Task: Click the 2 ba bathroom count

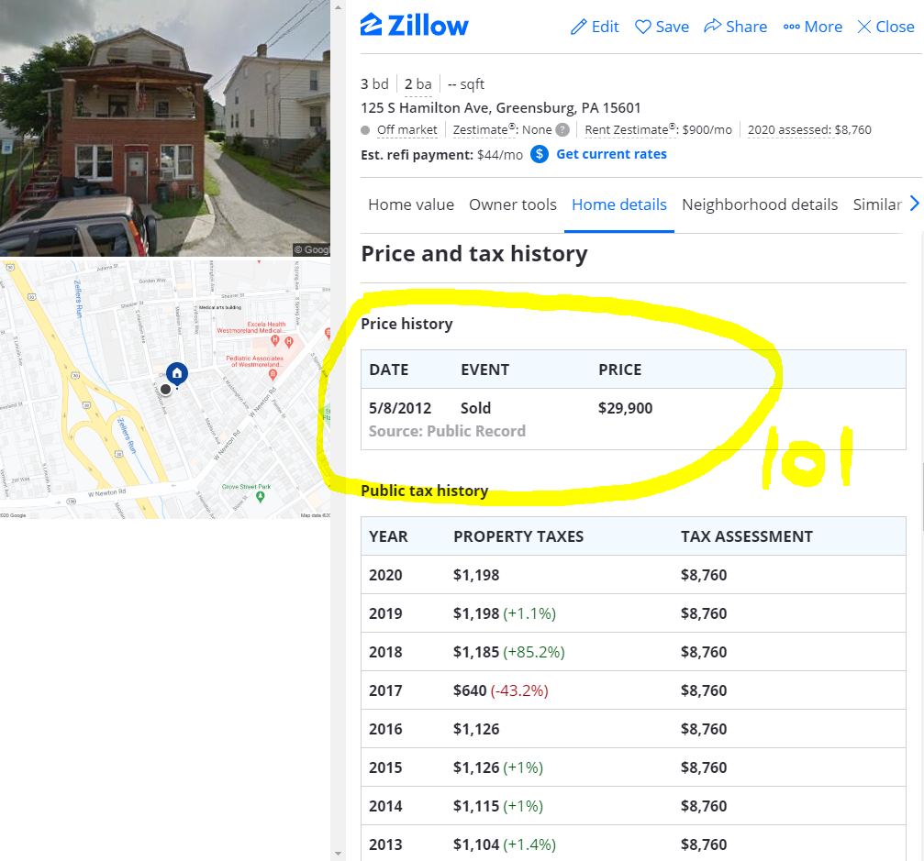Action: [x=417, y=84]
